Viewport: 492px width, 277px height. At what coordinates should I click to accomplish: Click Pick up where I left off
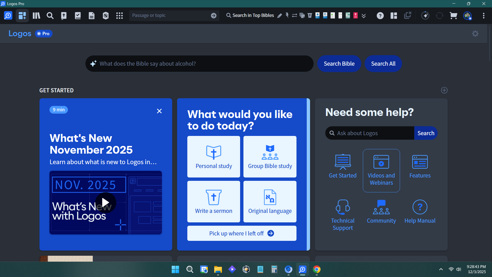pyautogui.click(x=242, y=233)
